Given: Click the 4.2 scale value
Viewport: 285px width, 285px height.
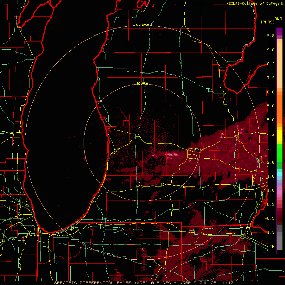Looking at the screenshot, I should 271,134.
